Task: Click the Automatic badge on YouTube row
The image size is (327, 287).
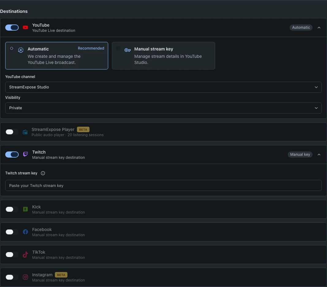Action: pyautogui.click(x=301, y=28)
